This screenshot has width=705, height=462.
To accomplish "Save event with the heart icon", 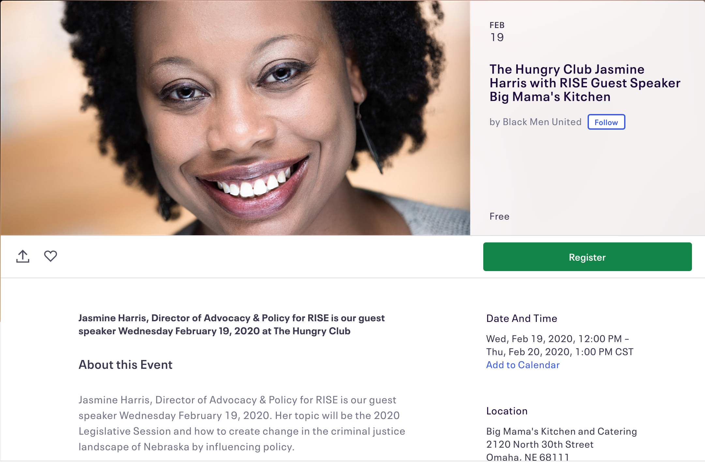I will click(51, 256).
